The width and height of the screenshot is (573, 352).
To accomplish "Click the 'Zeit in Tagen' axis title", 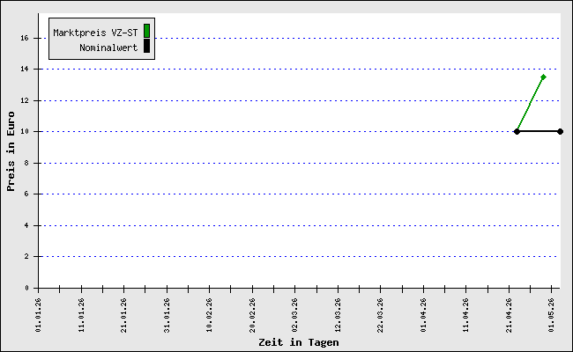I will pyautogui.click(x=299, y=342).
